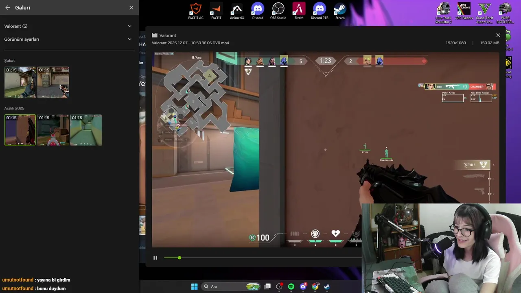Launch the ARC Raiders desktop shortcut

pyautogui.click(x=464, y=11)
